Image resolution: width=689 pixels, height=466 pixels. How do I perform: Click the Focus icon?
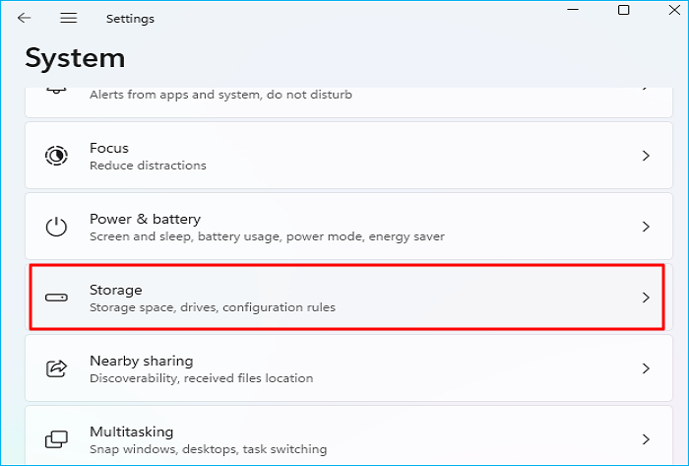coord(57,156)
